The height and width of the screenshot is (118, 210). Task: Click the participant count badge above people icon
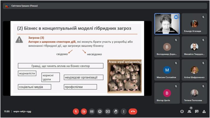(x=191, y=108)
